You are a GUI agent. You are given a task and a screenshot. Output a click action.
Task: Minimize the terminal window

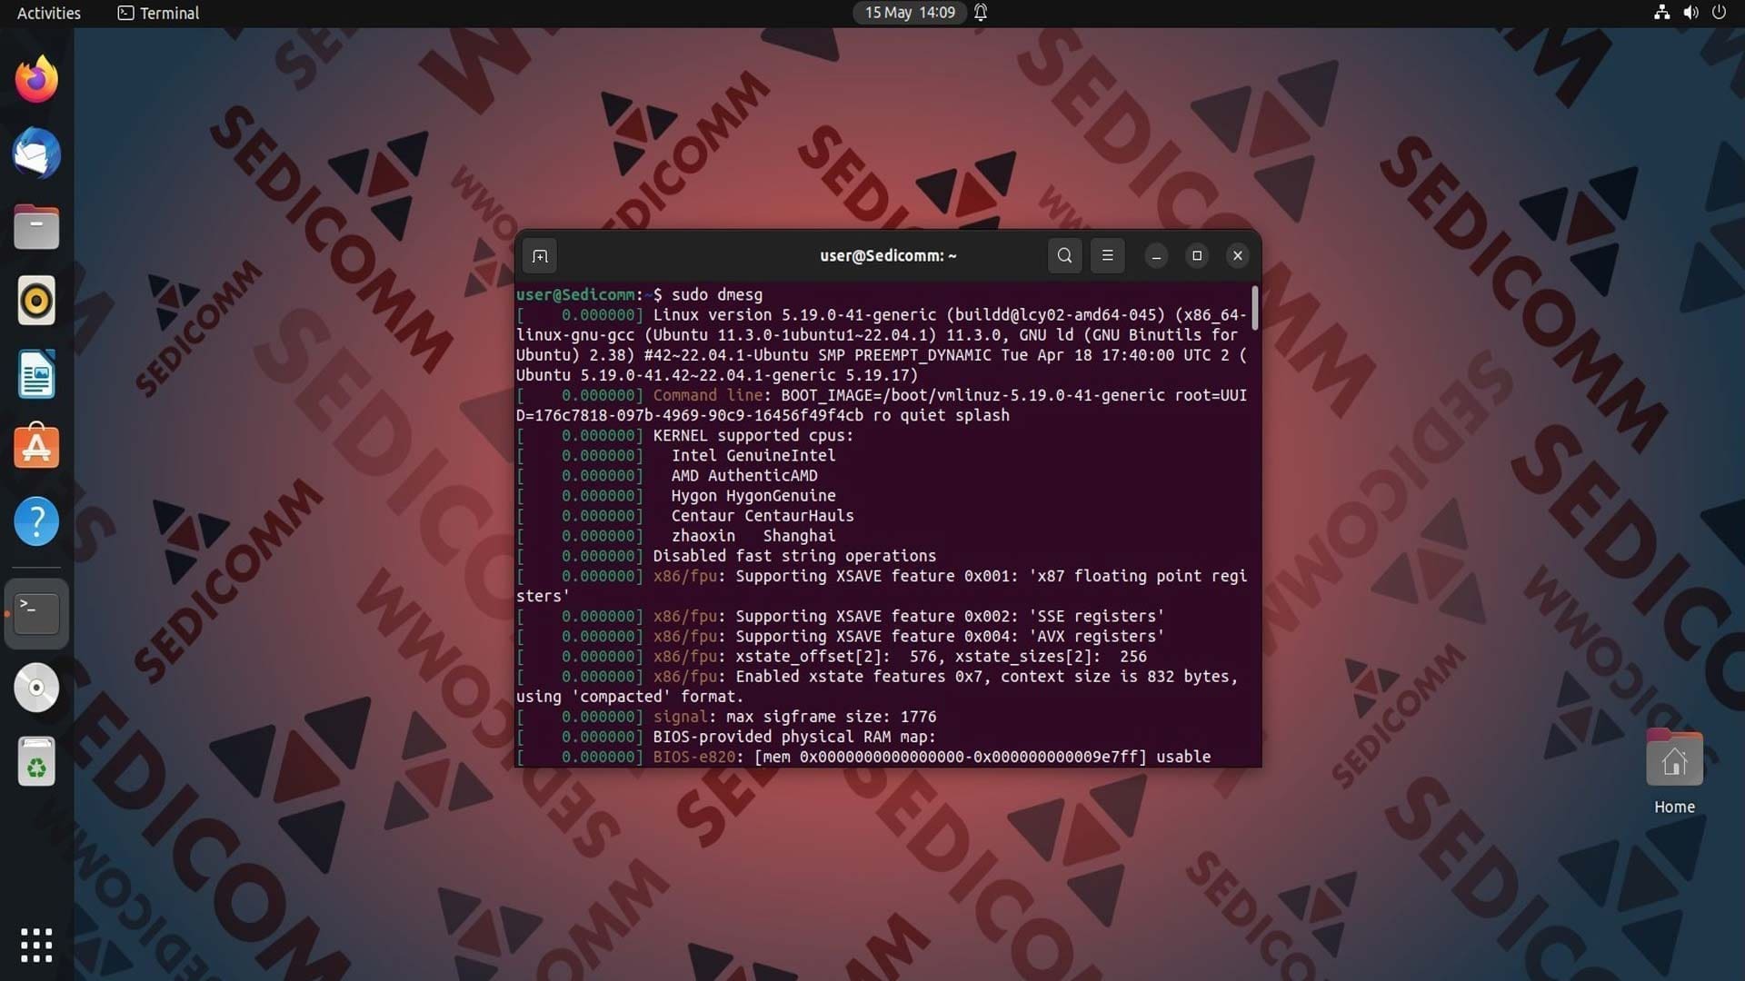click(x=1156, y=256)
